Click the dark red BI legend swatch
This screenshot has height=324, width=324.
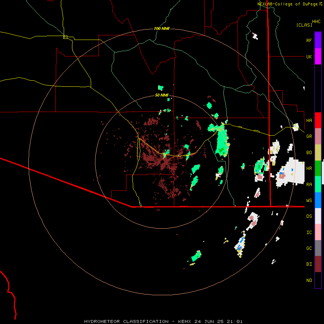pyautogui.click(x=318, y=264)
